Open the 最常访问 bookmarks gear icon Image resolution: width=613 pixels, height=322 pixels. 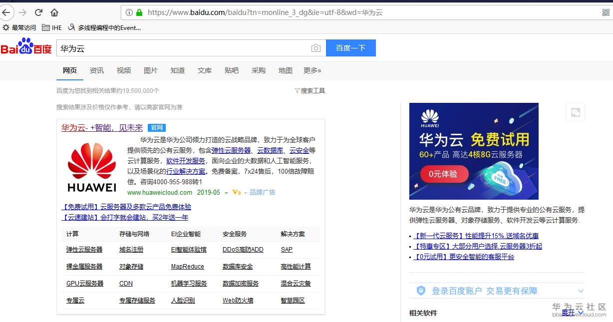coord(6,27)
